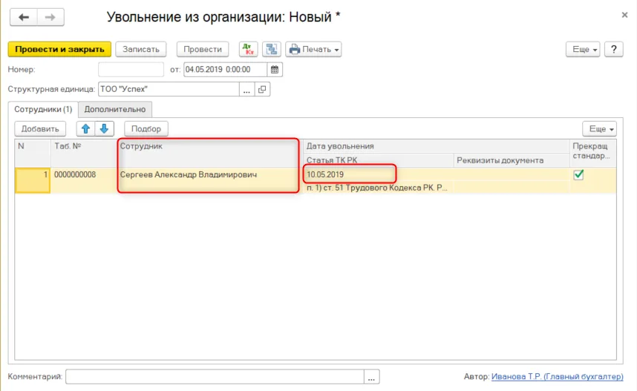
Task: Focus the Номер input field
Action: [131, 70]
